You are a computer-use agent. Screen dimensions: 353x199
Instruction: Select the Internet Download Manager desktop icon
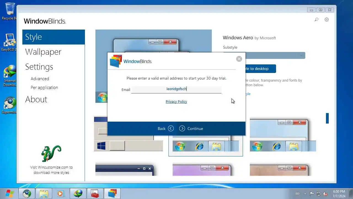[x=9, y=76]
